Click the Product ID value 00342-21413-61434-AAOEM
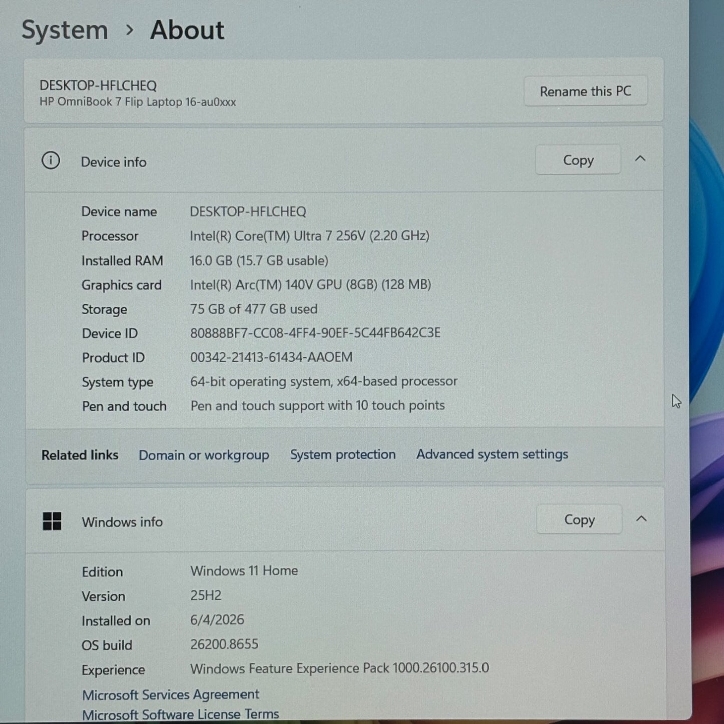 272,357
